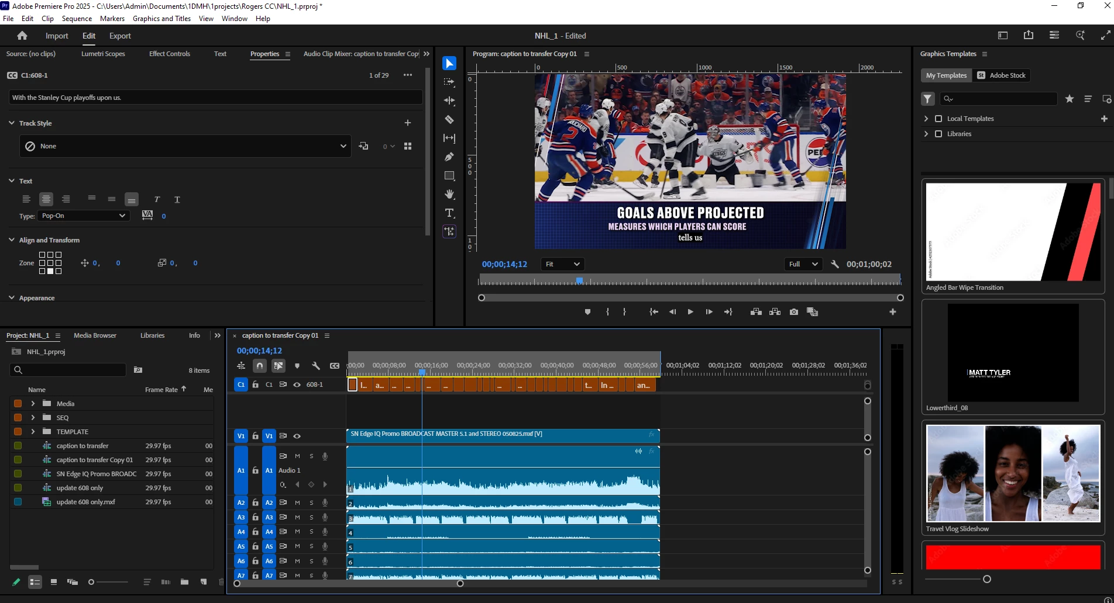1114x603 pixels.
Task: Mute audio track A3
Action: point(297,517)
